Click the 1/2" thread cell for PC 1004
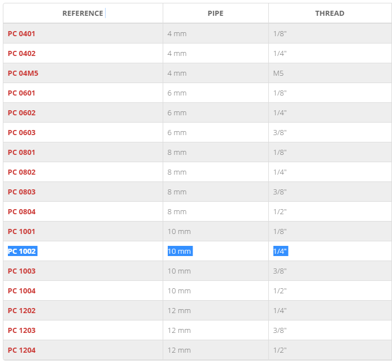 280,291
